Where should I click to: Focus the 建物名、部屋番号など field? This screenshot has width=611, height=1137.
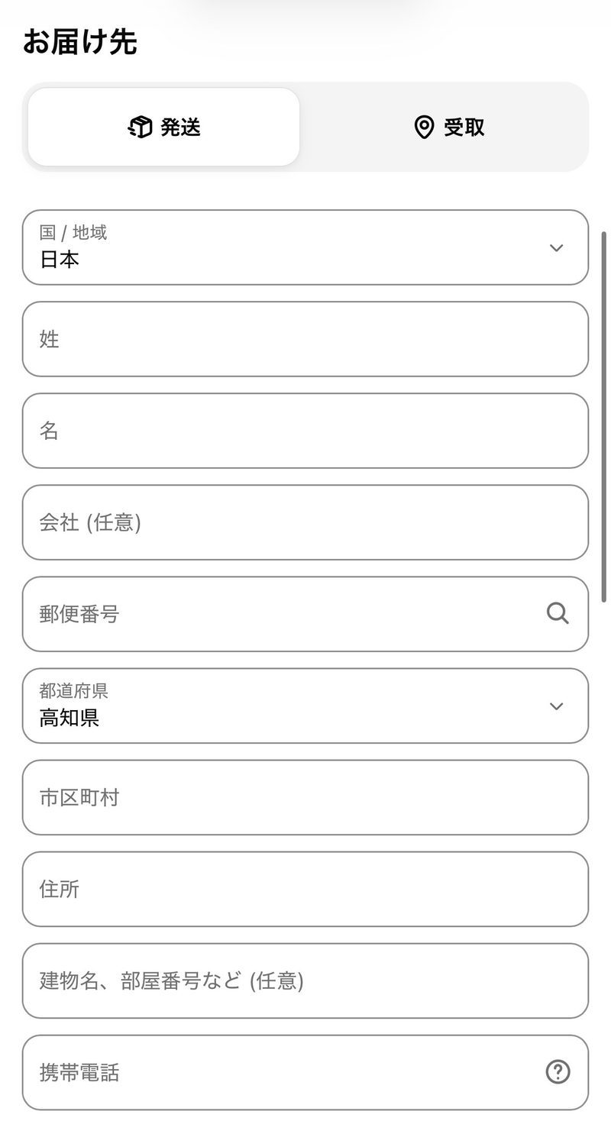(305, 980)
